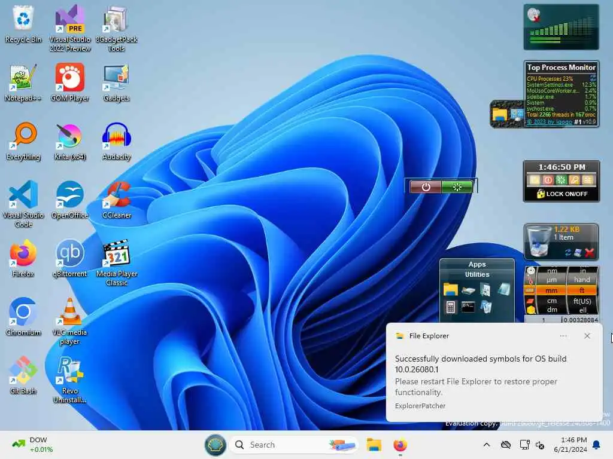This screenshot has height=459, width=613.
Task: Click the red shutdown icon in clock gadget
Action: pos(548,180)
